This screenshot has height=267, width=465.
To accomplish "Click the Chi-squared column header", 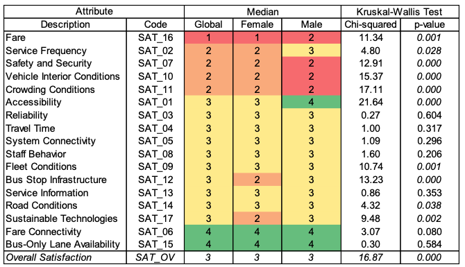I will (371, 24).
